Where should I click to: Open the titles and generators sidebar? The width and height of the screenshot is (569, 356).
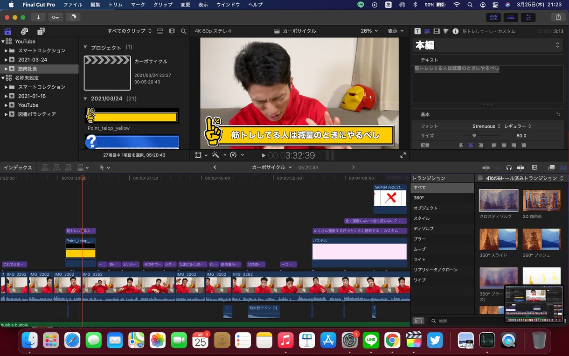[x=41, y=31]
